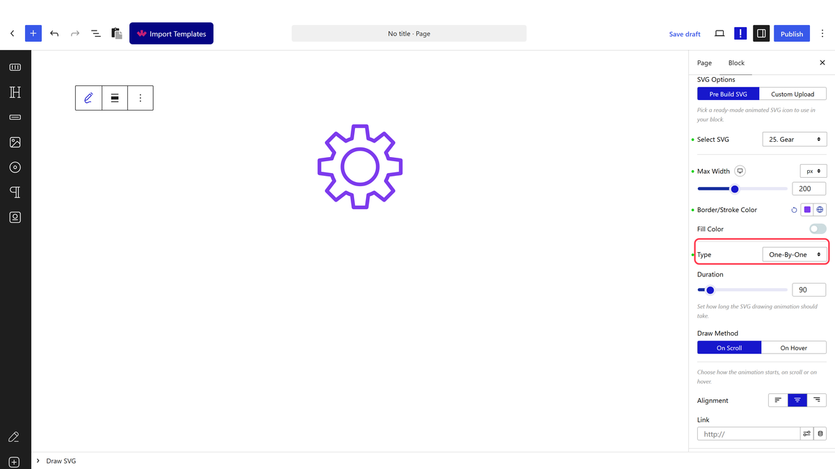
Task: Switch to the Block tab
Action: (736, 63)
